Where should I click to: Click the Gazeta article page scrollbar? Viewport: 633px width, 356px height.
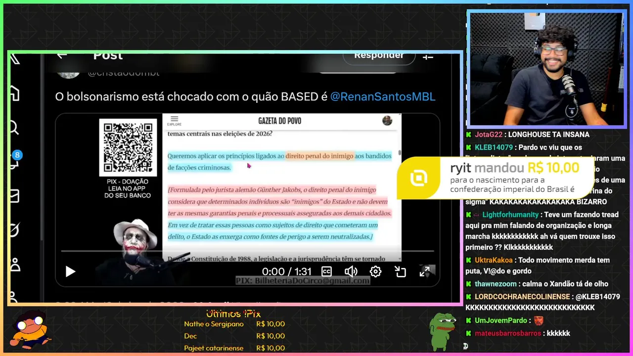tap(399, 152)
